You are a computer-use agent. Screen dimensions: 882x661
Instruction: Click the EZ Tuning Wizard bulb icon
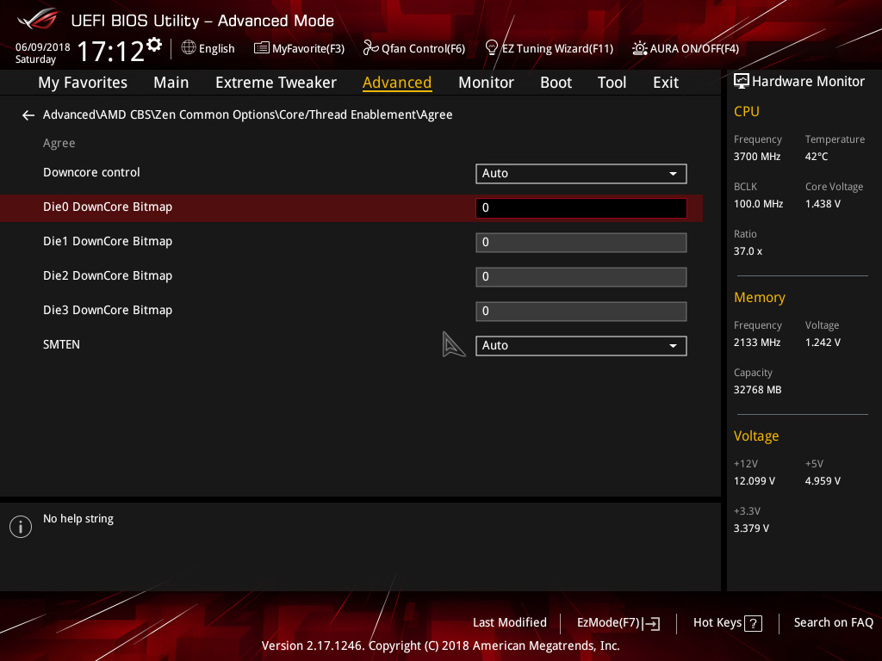pyautogui.click(x=492, y=48)
